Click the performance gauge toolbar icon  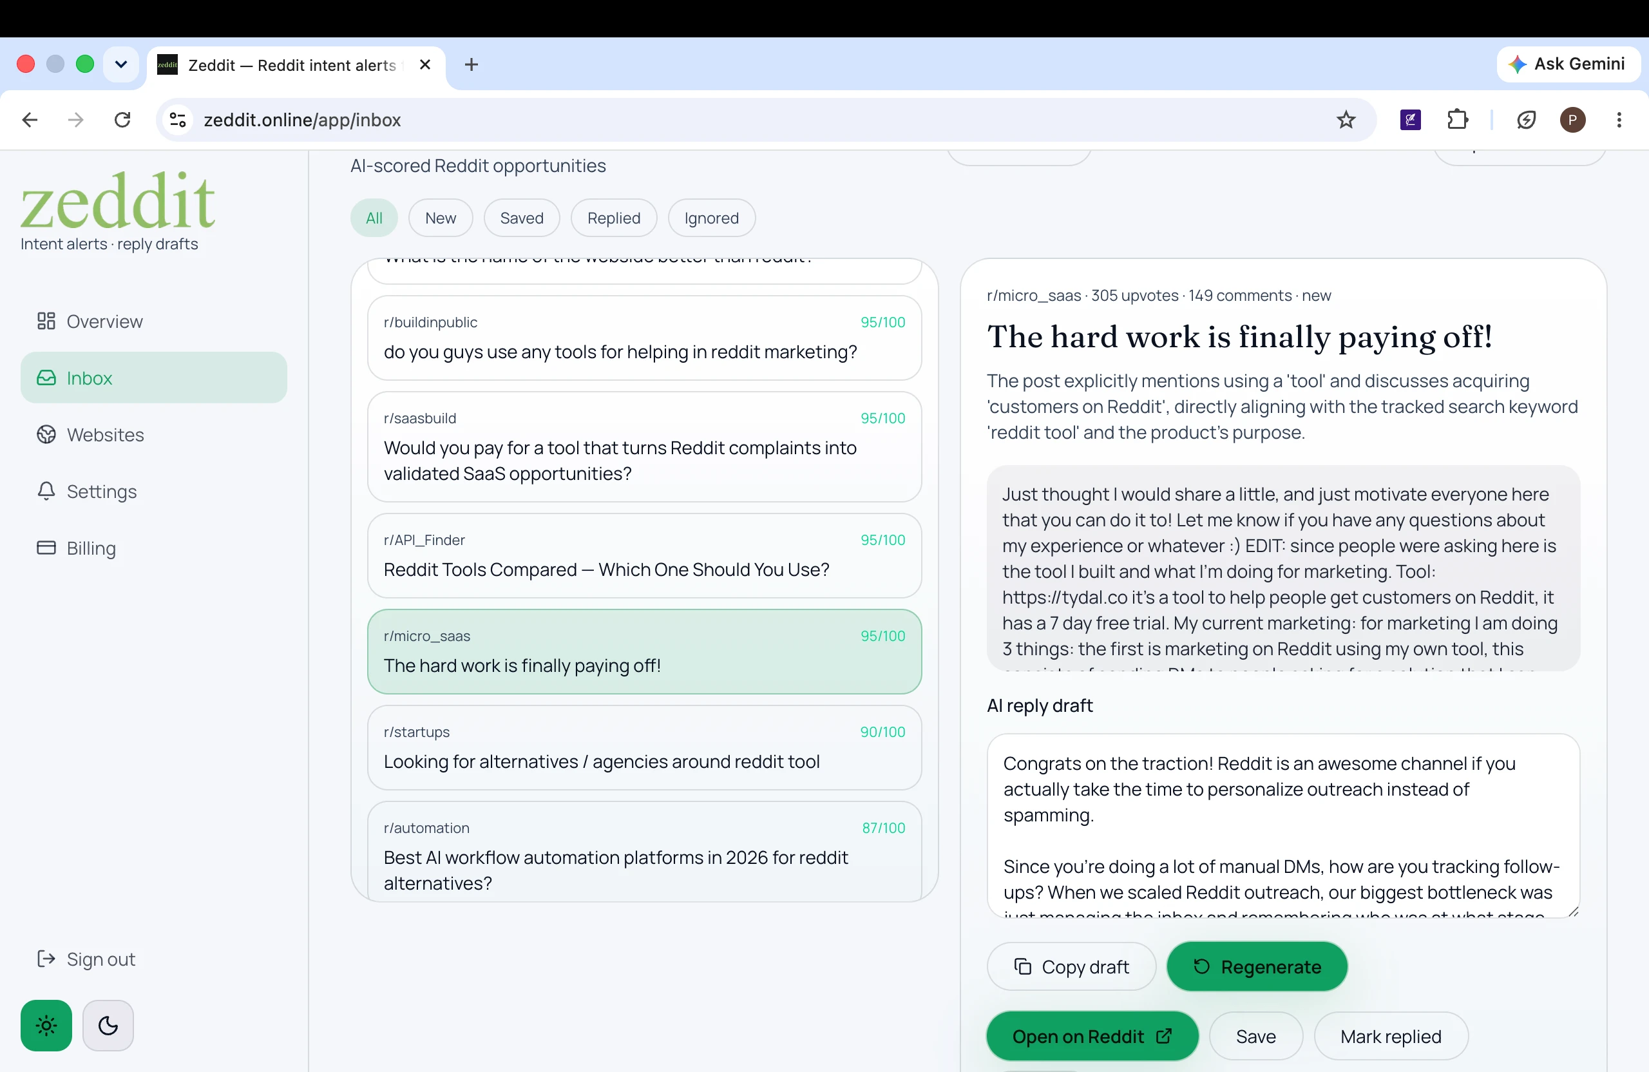(x=1527, y=120)
